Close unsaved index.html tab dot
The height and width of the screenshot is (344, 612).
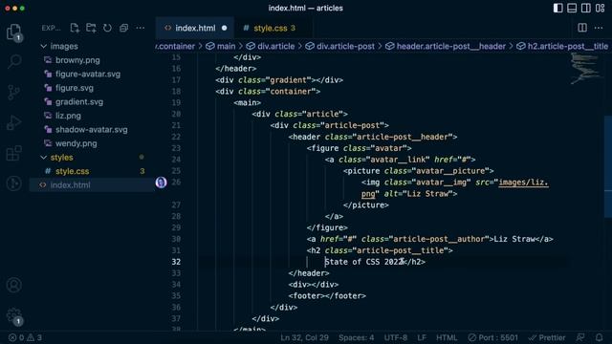pos(225,28)
